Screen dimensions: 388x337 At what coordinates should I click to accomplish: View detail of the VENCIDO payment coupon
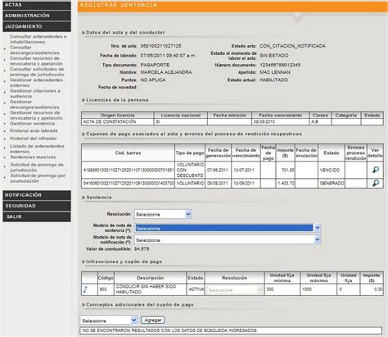tap(376, 170)
